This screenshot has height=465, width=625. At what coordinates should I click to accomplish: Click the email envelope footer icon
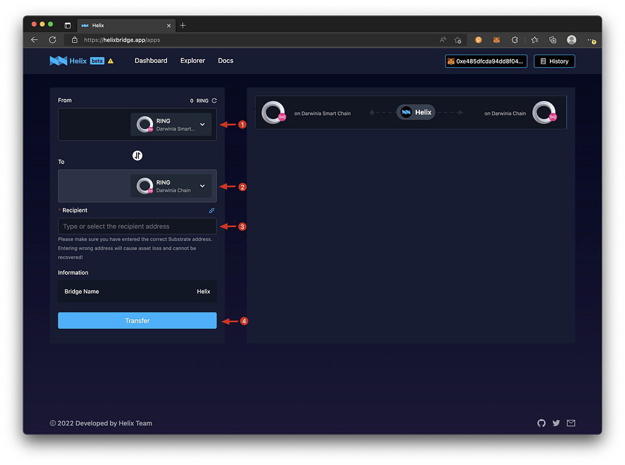click(x=571, y=423)
